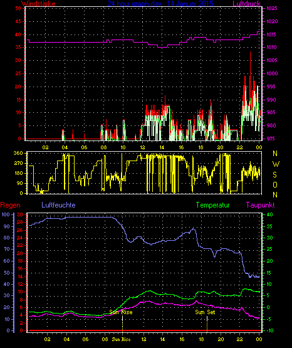Click the red Windstärke title label
Viewport: 292px width, 348px height.
click(x=38, y=4)
